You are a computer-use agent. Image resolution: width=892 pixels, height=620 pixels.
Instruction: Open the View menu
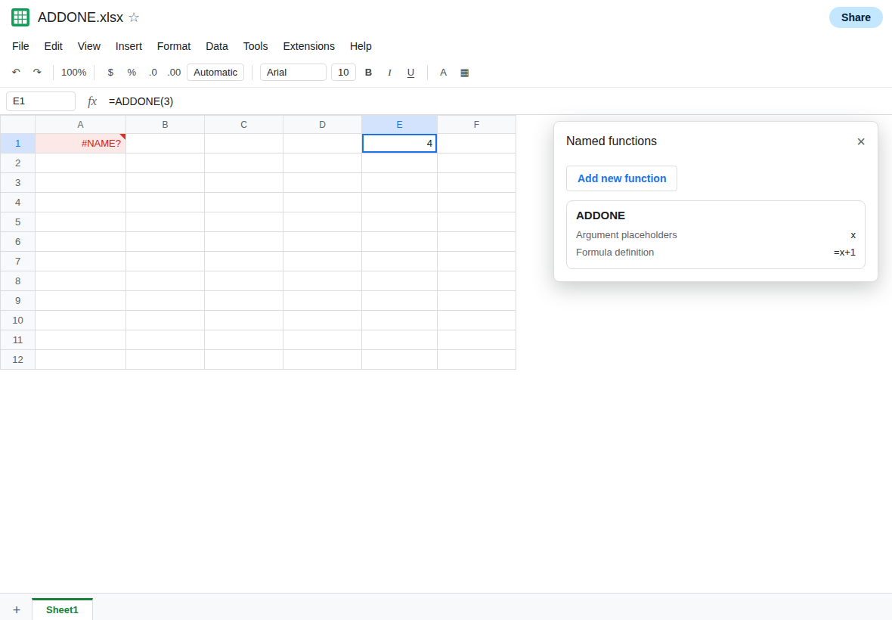(88, 46)
